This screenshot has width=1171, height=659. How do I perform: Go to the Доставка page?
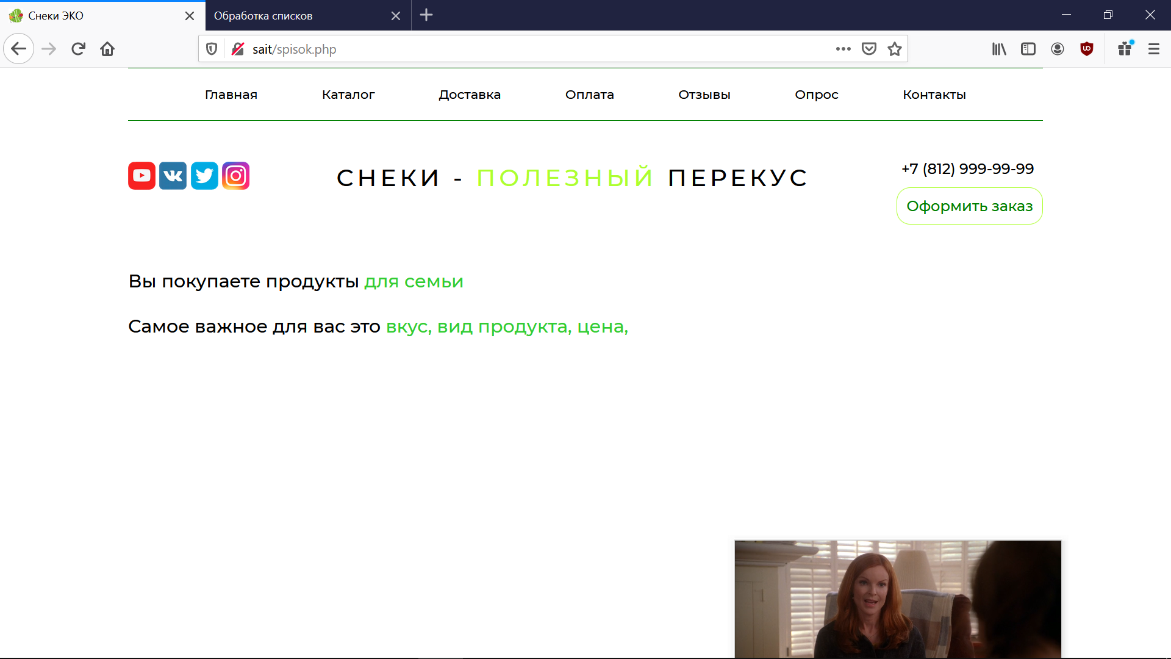pos(470,95)
